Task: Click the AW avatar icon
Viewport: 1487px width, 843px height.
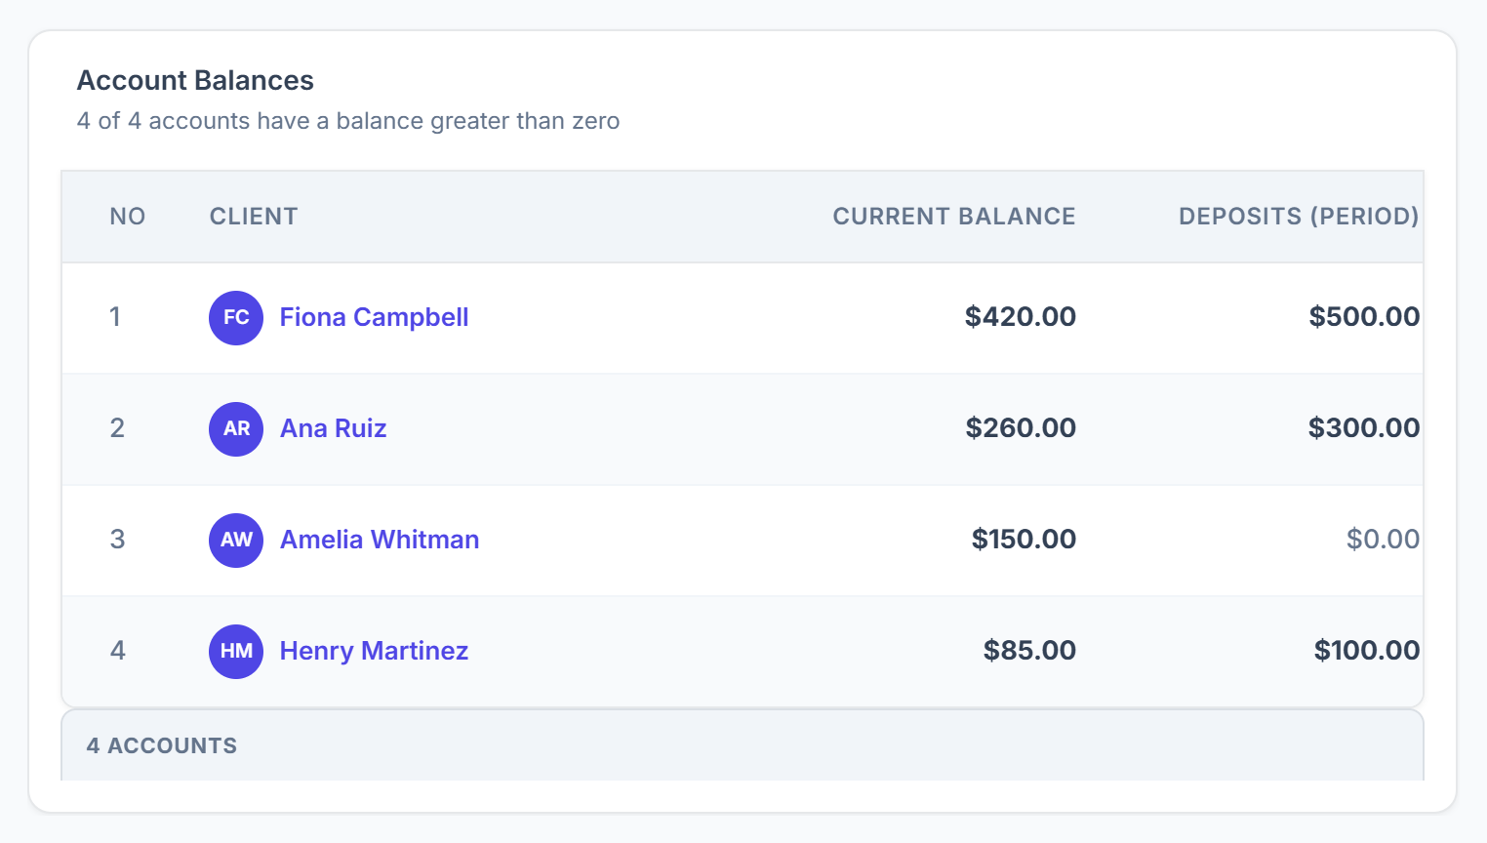Action: coord(236,541)
